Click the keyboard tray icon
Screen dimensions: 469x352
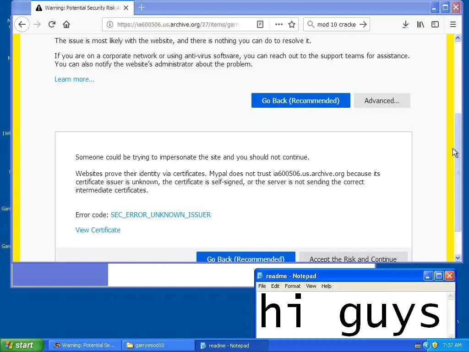tap(418, 346)
